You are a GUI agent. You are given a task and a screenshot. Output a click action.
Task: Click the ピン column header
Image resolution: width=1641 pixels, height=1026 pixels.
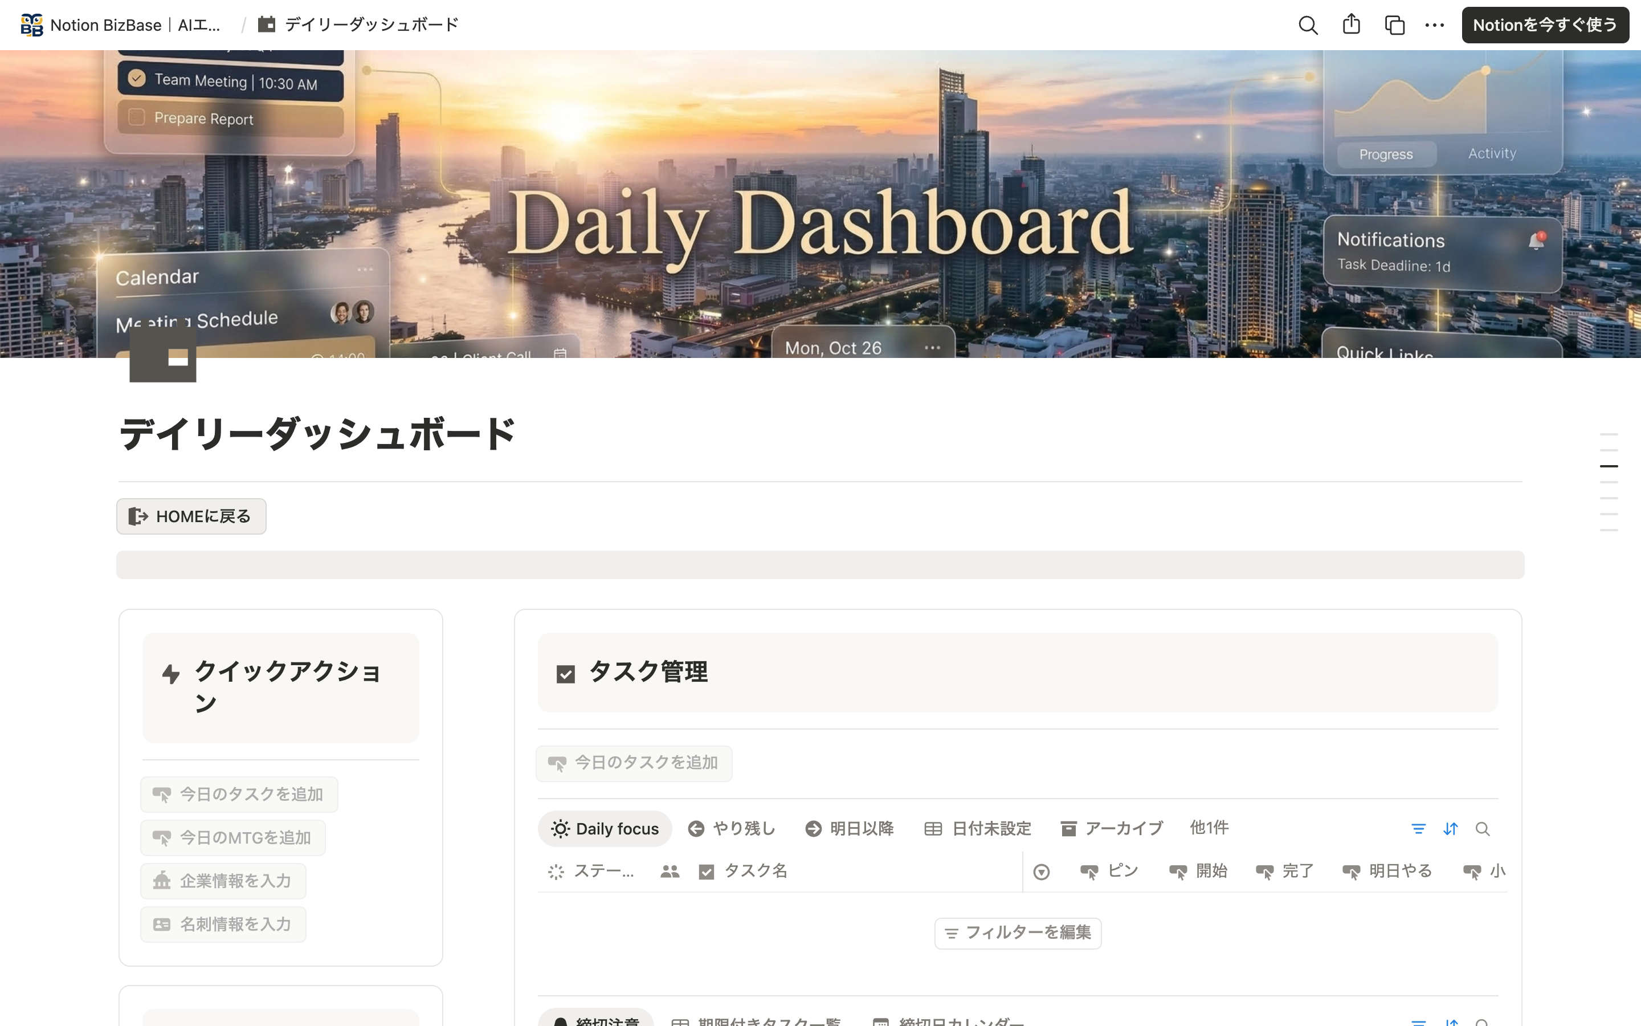point(1109,872)
